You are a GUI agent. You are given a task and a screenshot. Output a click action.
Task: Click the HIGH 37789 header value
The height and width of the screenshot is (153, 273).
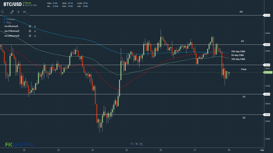[x=70, y=6]
